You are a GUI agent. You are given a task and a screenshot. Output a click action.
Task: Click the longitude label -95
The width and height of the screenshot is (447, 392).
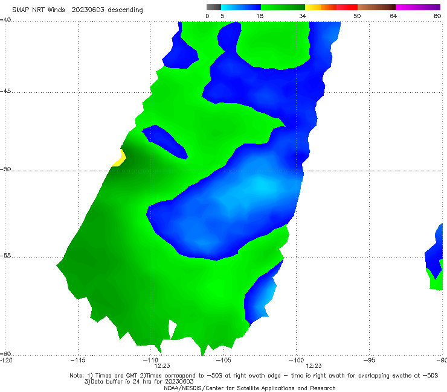(369, 360)
